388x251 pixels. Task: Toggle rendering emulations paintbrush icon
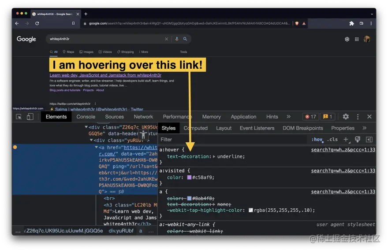pos(357,140)
